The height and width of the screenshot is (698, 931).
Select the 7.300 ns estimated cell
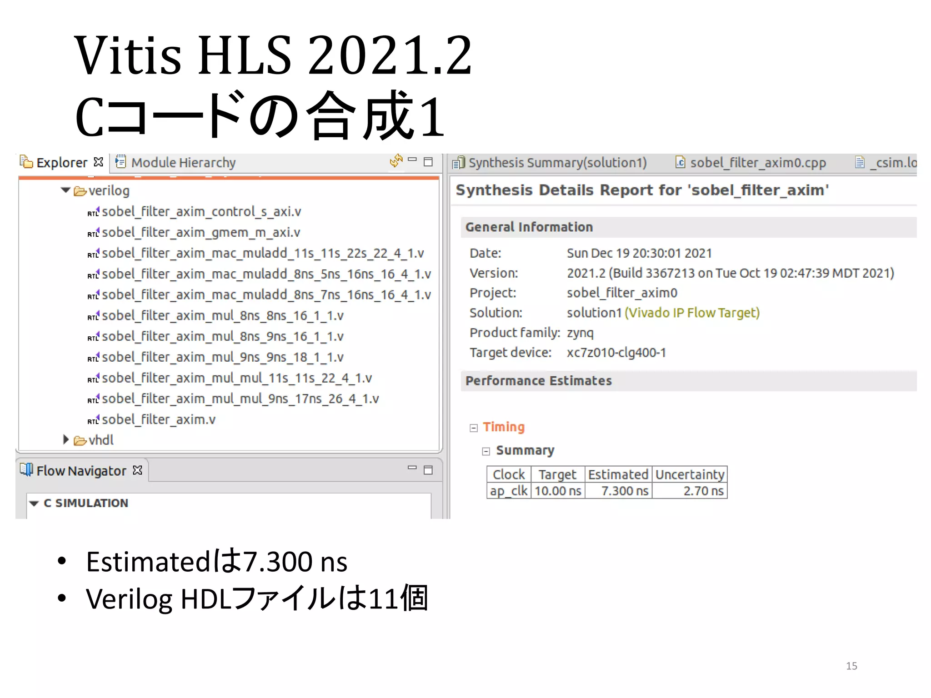click(x=618, y=491)
